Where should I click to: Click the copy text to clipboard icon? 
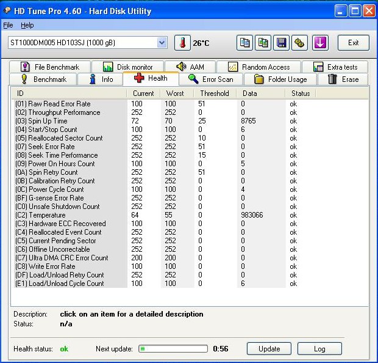244,43
